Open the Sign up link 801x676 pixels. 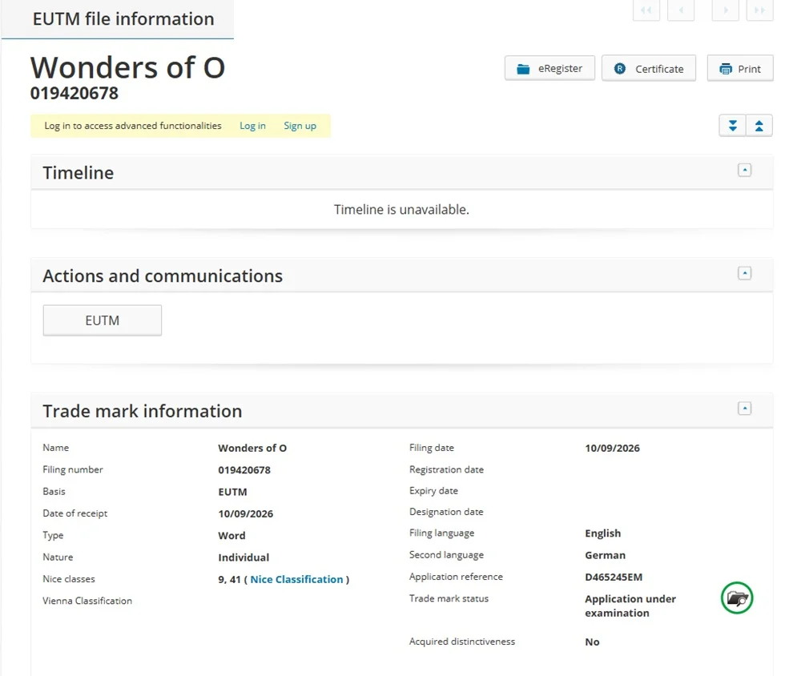300,126
